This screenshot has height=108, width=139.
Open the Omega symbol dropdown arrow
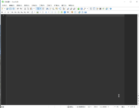pos(49,12)
